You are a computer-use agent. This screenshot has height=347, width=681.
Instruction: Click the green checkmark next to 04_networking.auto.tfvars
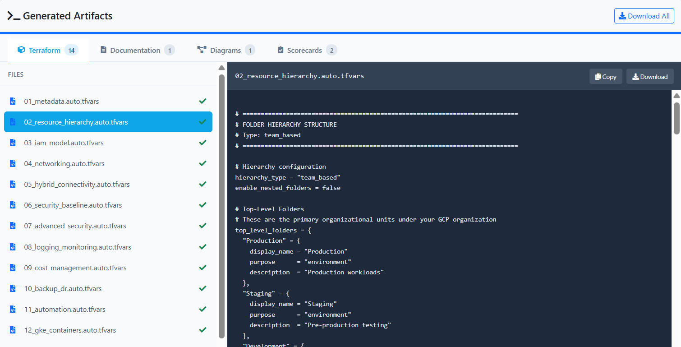coord(202,163)
